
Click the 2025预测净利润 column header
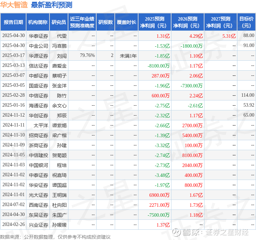(x=155, y=22)
